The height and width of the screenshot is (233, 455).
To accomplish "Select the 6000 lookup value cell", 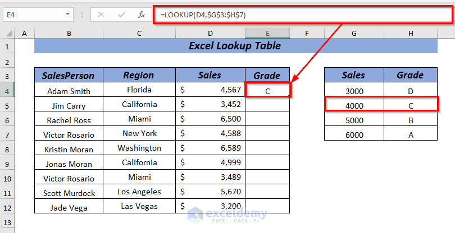I will coord(354,133).
